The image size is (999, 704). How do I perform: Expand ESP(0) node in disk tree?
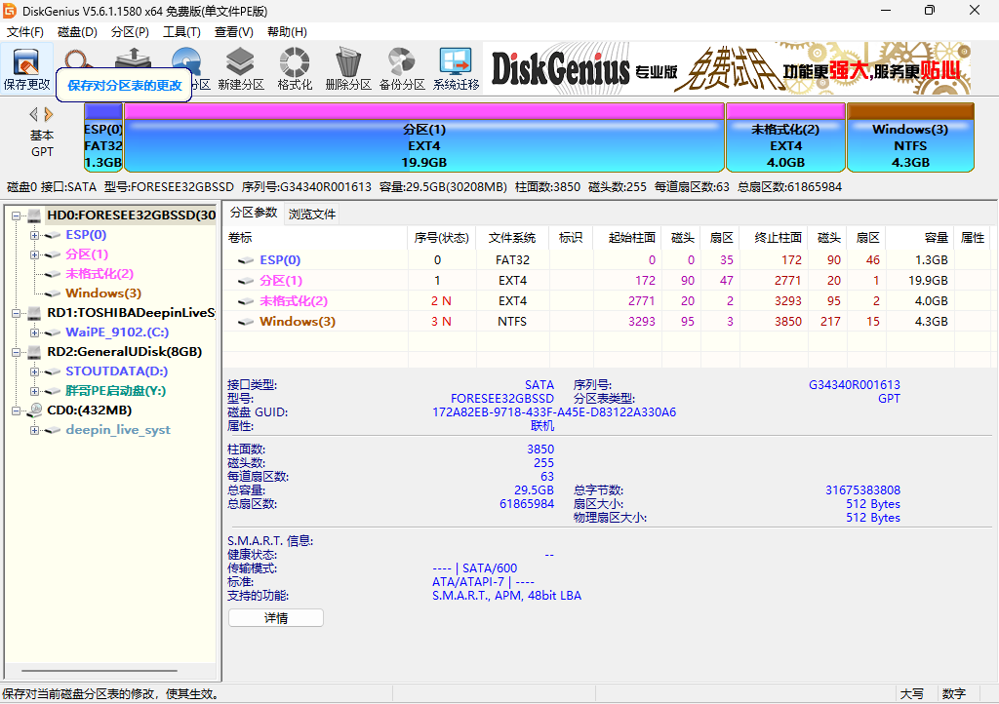(x=34, y=236)
